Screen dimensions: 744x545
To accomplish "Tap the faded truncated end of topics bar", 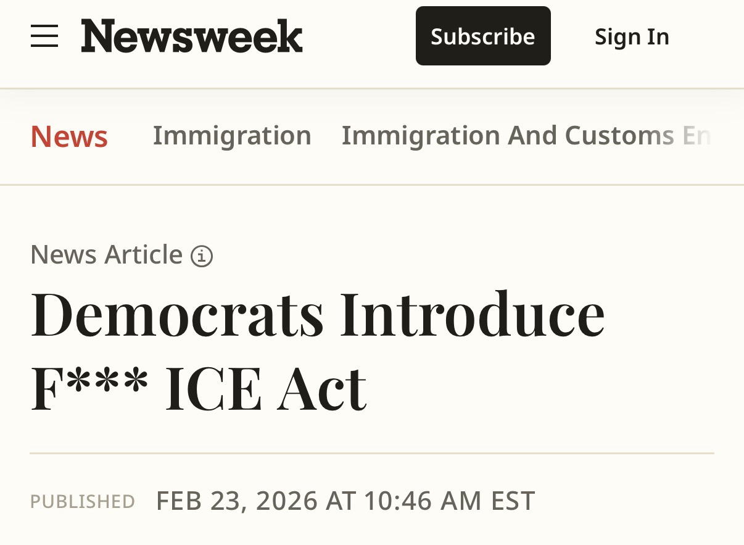I will (697, 136).
